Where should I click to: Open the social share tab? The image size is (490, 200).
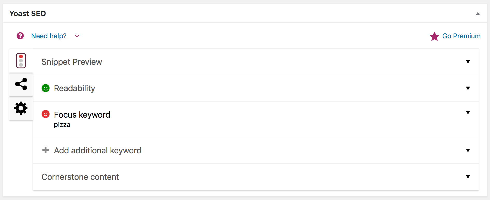(21, 84)
